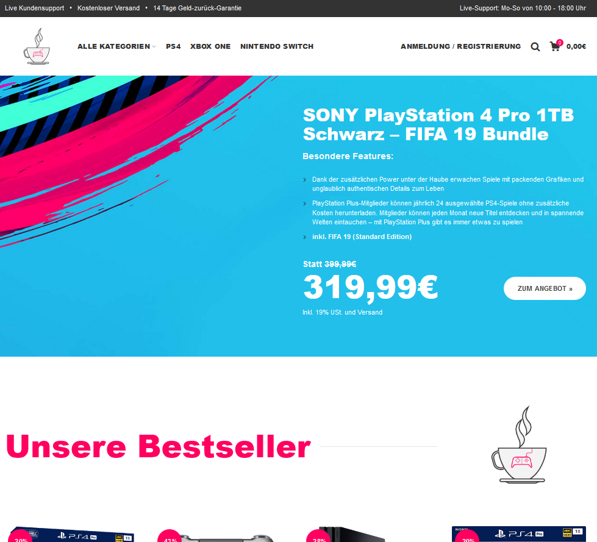
Task: Click the cart total 0,00€
Action: coord(576,46)
